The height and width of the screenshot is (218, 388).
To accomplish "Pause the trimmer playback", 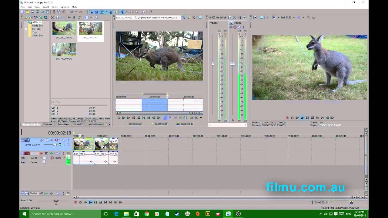I will tap(134, 118).
